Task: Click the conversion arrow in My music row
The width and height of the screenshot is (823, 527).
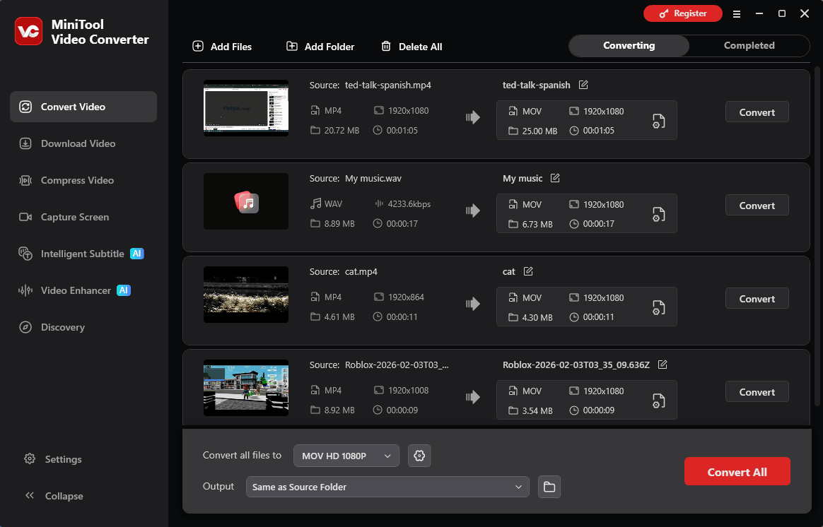Action: pyautogui.click(x=473, y=211)
